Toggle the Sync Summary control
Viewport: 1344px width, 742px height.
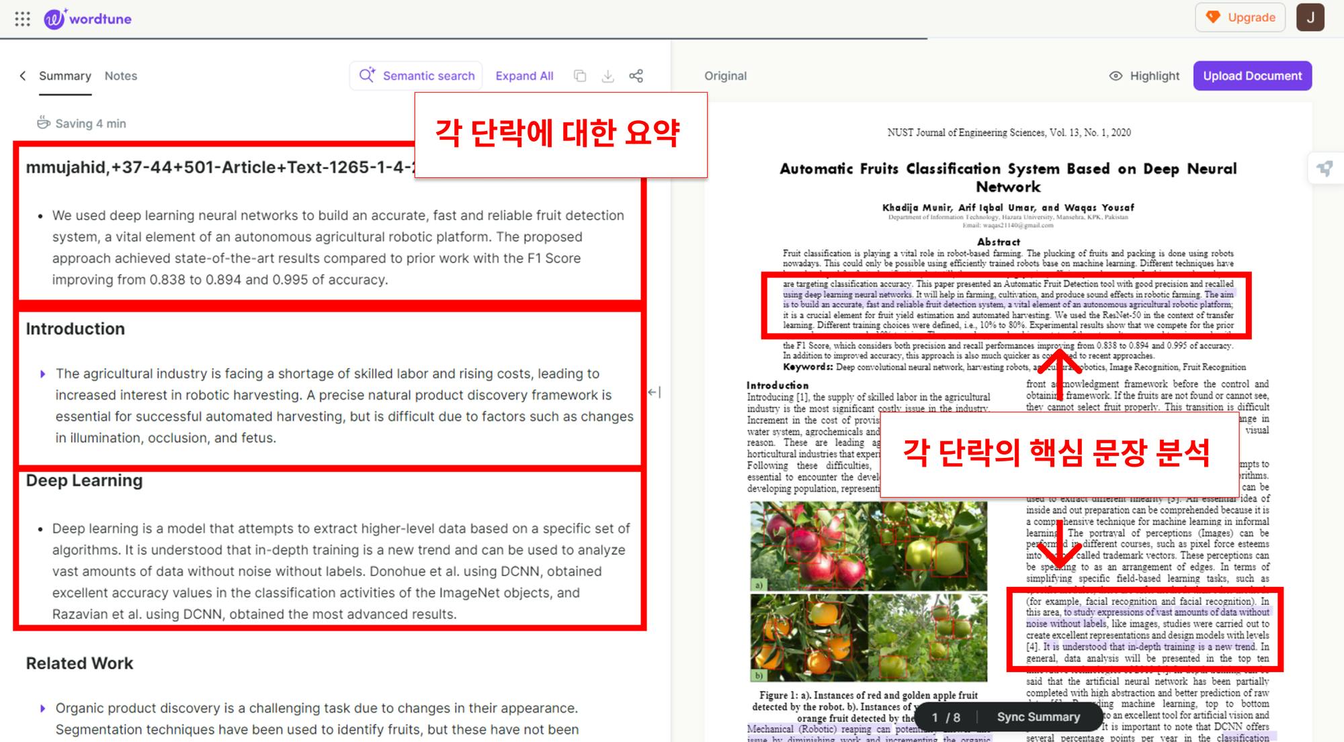pos(1038,717)
